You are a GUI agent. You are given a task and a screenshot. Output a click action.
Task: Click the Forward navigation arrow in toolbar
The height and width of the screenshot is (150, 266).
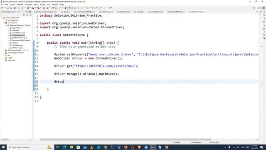click(x=104, y=8)
